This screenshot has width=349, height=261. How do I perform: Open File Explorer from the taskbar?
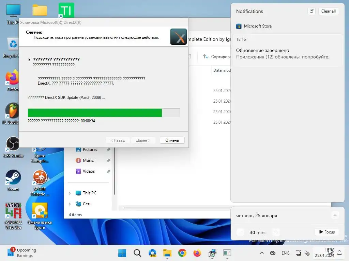(167, 253)
